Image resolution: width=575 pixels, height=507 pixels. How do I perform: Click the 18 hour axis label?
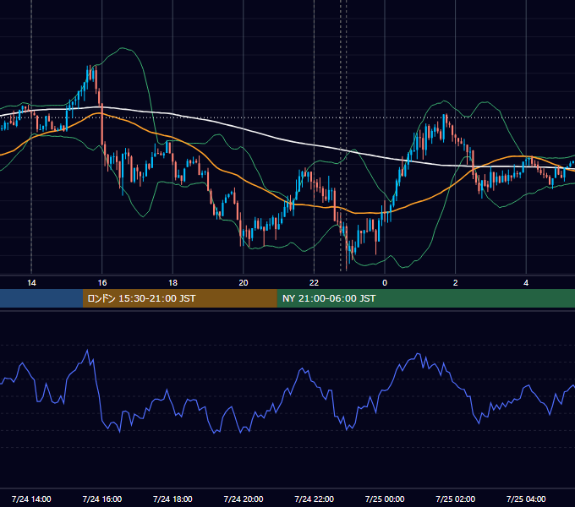(x=172, y=282)
